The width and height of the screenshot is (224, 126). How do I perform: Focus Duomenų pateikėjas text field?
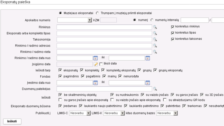104,89
